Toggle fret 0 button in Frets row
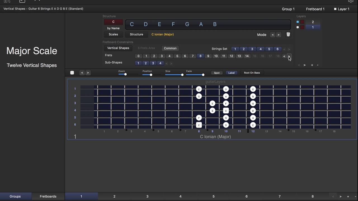This screenshot has width=358, height=201. click(x=138, y=56)
